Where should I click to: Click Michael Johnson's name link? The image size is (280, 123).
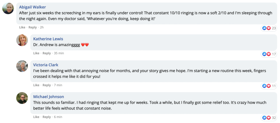click(x=49, y=97)
